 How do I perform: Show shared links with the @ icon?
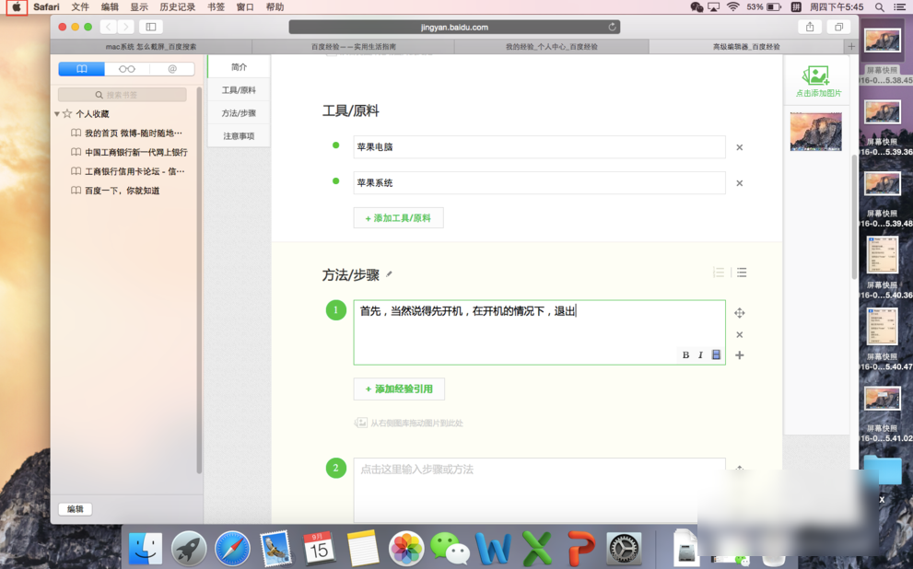(173, 68)
